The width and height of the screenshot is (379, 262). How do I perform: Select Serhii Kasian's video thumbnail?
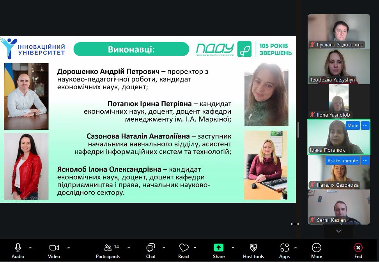338,207
